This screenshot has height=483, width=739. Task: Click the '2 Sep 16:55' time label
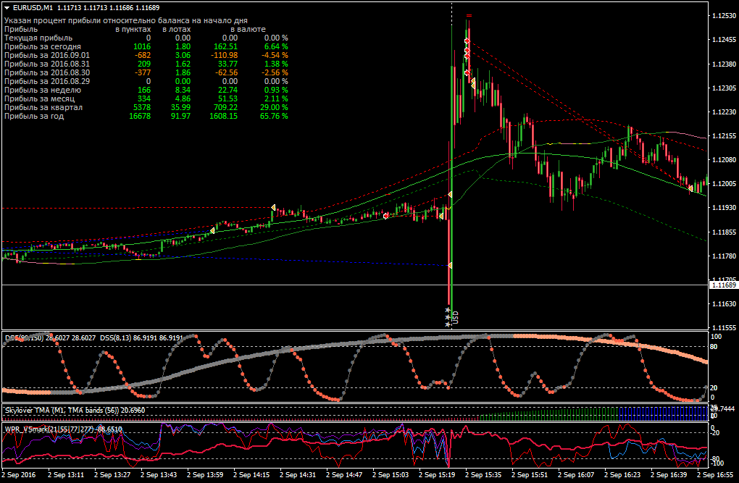click(x=716, y=474)
